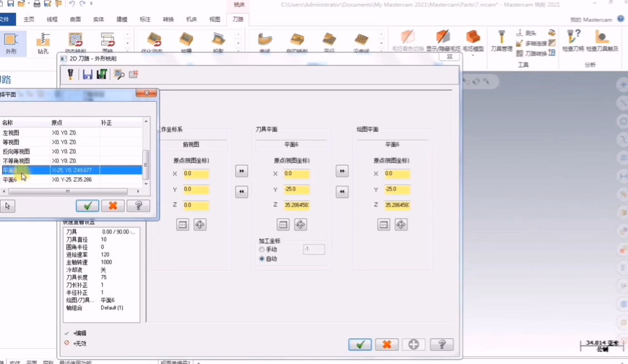Click pick-origin icon under working coordinate system
The height and width of the screenshot is (364, 628).
click(x=199, y=225)
